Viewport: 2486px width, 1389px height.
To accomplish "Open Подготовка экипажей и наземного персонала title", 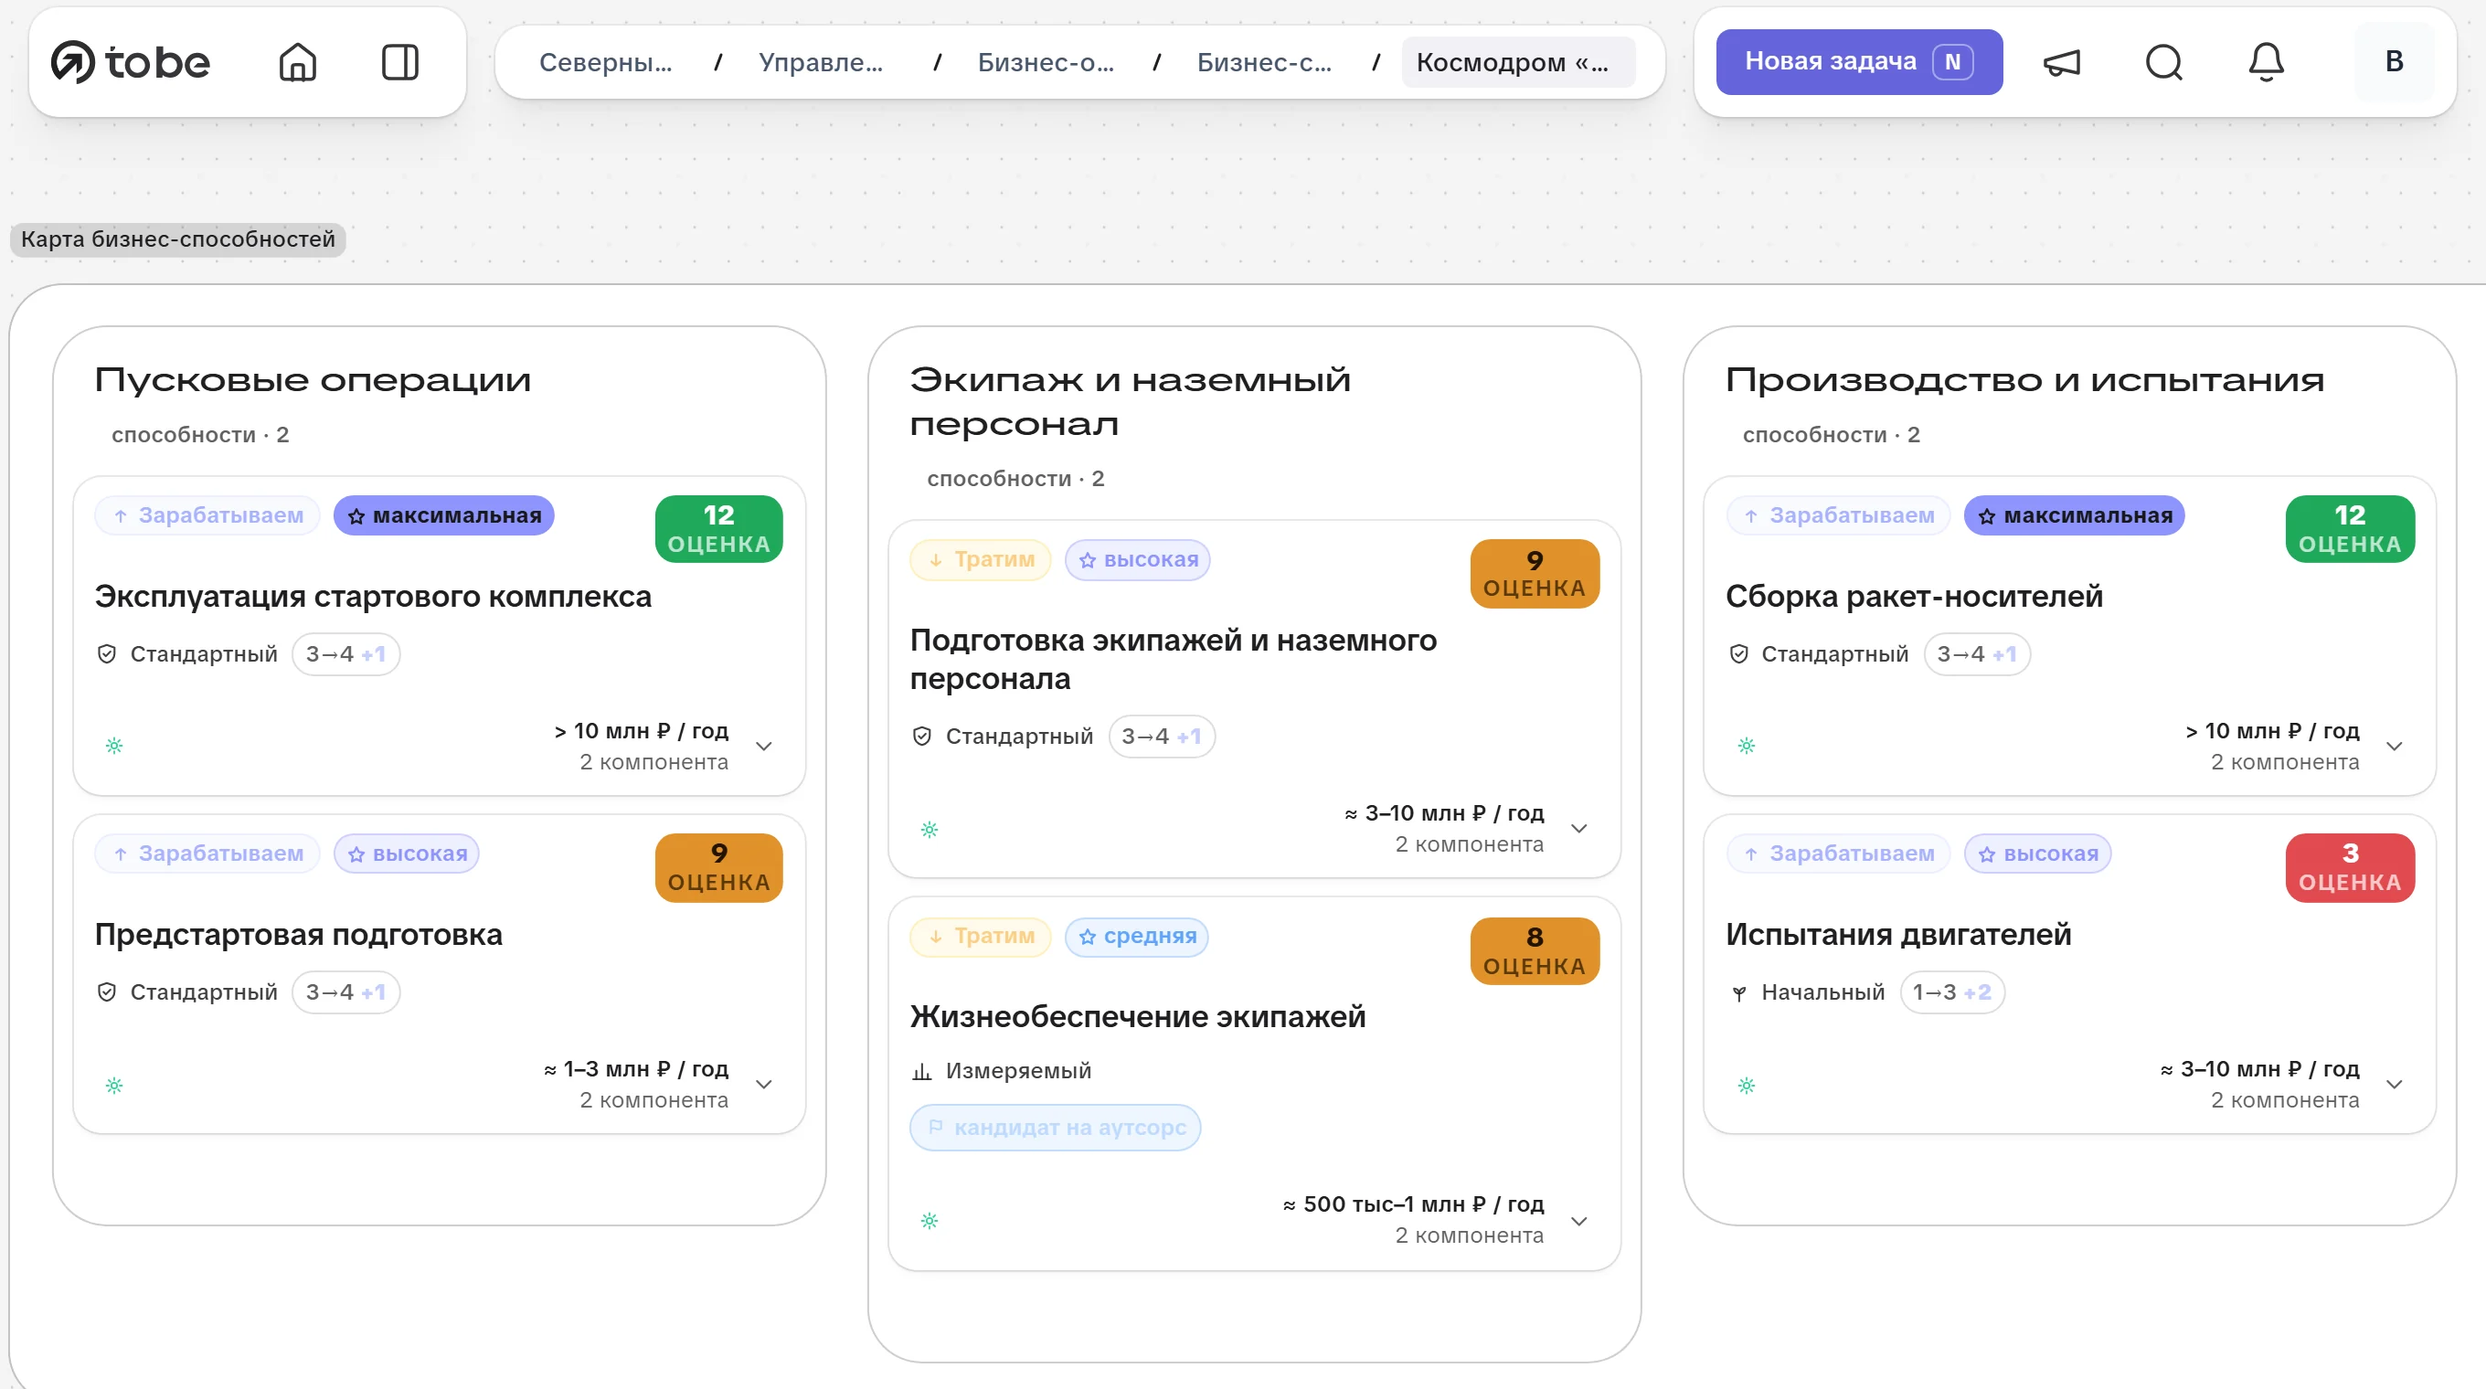I will (x=1173, y=659).
